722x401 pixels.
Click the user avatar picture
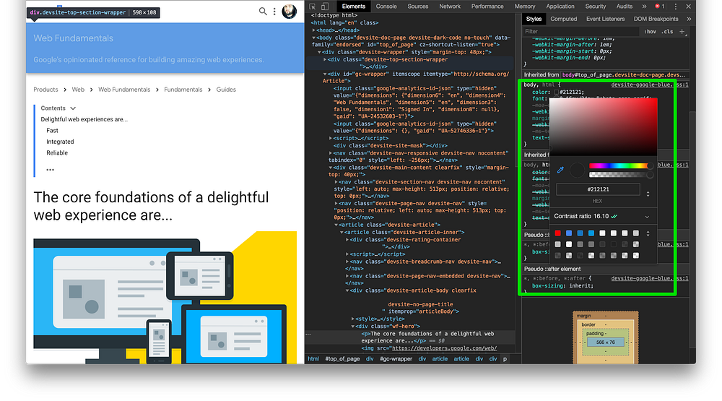pos(290,11)
